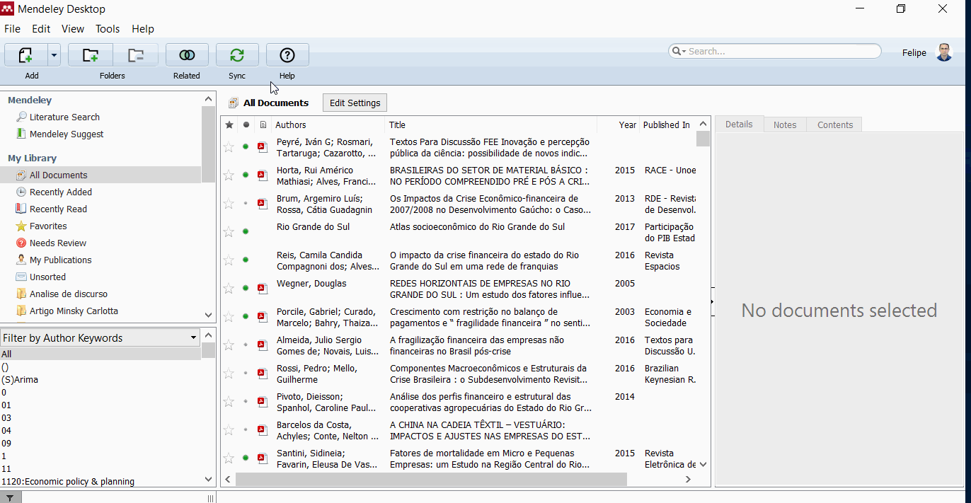
Task: Open the Add button dropdown arrow
Action: click(54, 55)
